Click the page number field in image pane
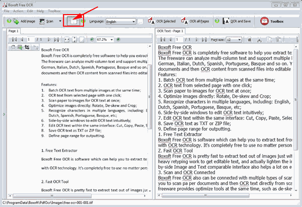Viewport: 302px width, 207px height. [x=31, y=39]
